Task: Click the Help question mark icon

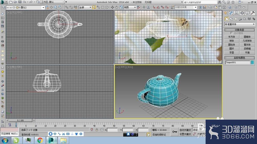Action: click(240, 2)
